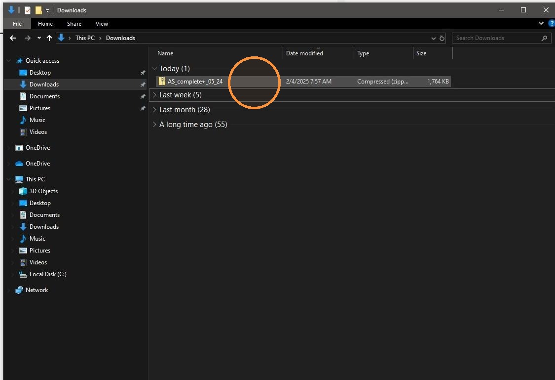
Task: Click the Downloads arrow icon in address bar
Action: (x=61, y=38)
